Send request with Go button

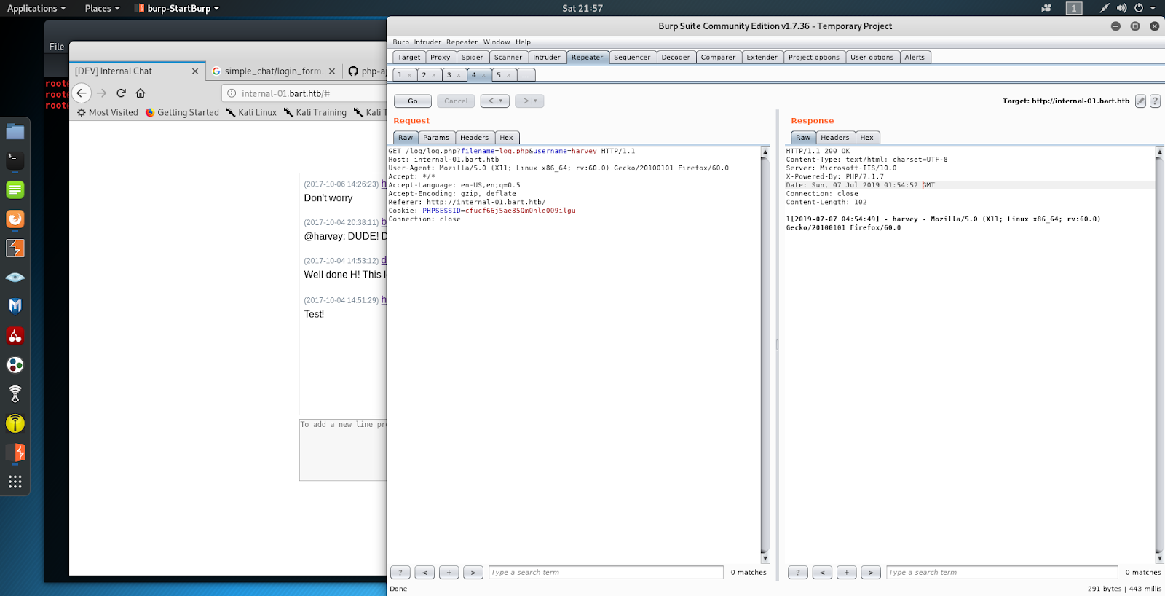point(413,101)
